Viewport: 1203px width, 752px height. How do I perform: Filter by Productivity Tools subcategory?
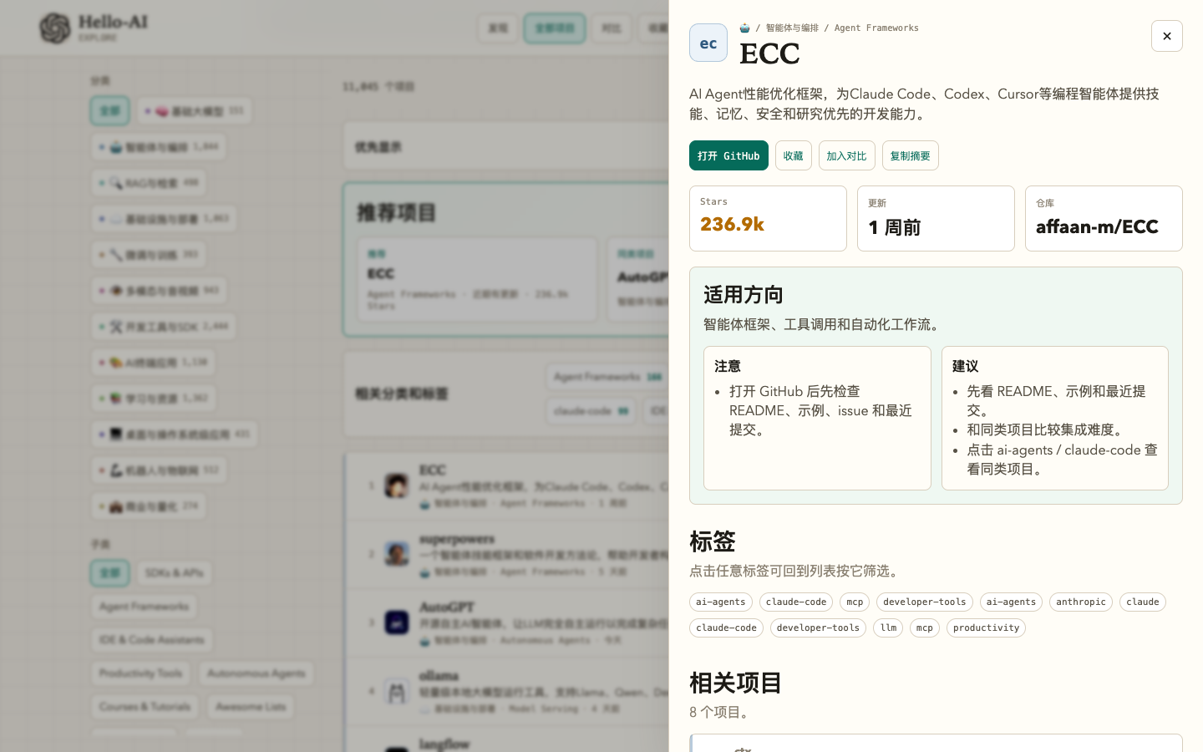click(x=140, y=673)
